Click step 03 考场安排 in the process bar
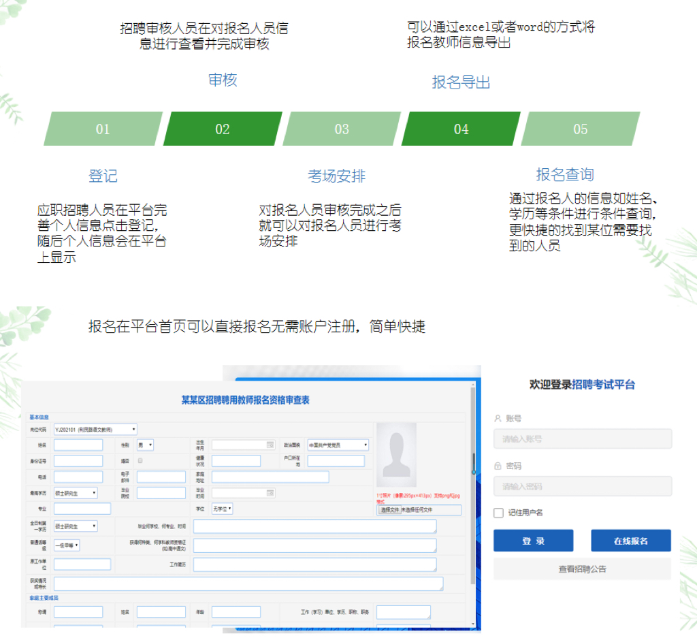The height and width of the screenshot is (638, 697). point(342,129)
